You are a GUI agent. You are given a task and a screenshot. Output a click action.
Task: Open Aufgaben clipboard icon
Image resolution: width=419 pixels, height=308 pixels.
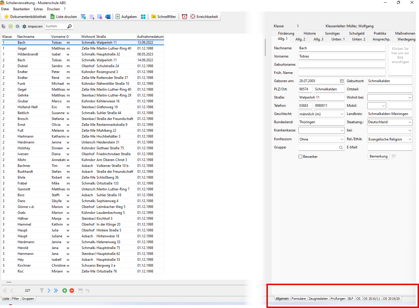point(118,17)
